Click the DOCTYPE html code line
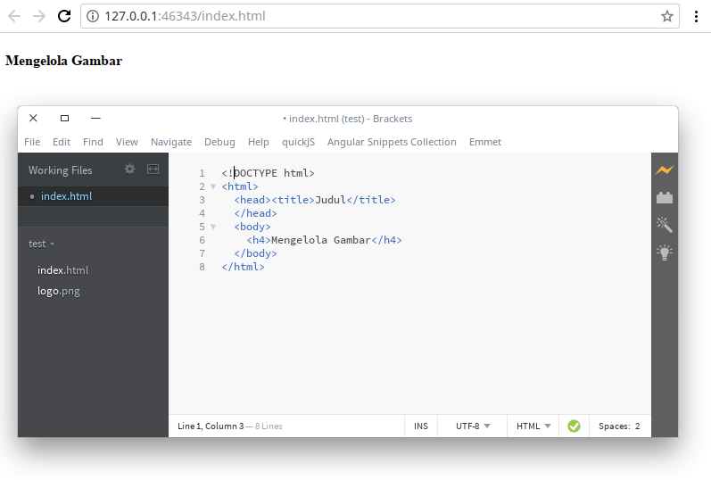This screenshot has width=711, height=480. [x=268, y=173]
